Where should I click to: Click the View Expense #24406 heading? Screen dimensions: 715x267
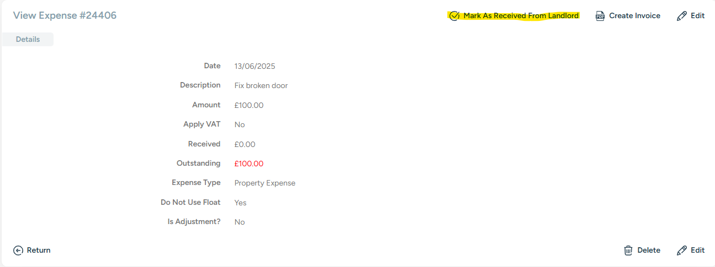[x=65, y=15]
